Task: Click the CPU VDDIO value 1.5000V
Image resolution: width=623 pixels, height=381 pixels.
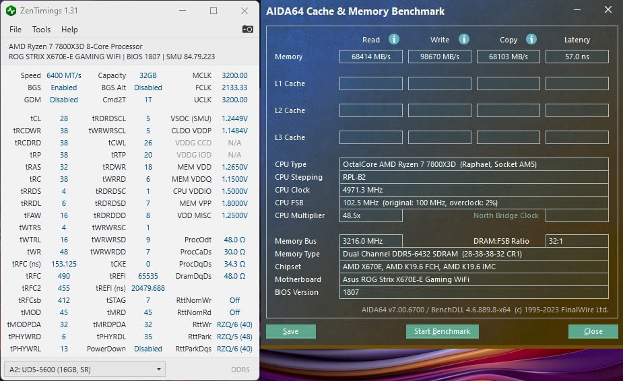Action: pyautogui.click(x=234, y=191)
